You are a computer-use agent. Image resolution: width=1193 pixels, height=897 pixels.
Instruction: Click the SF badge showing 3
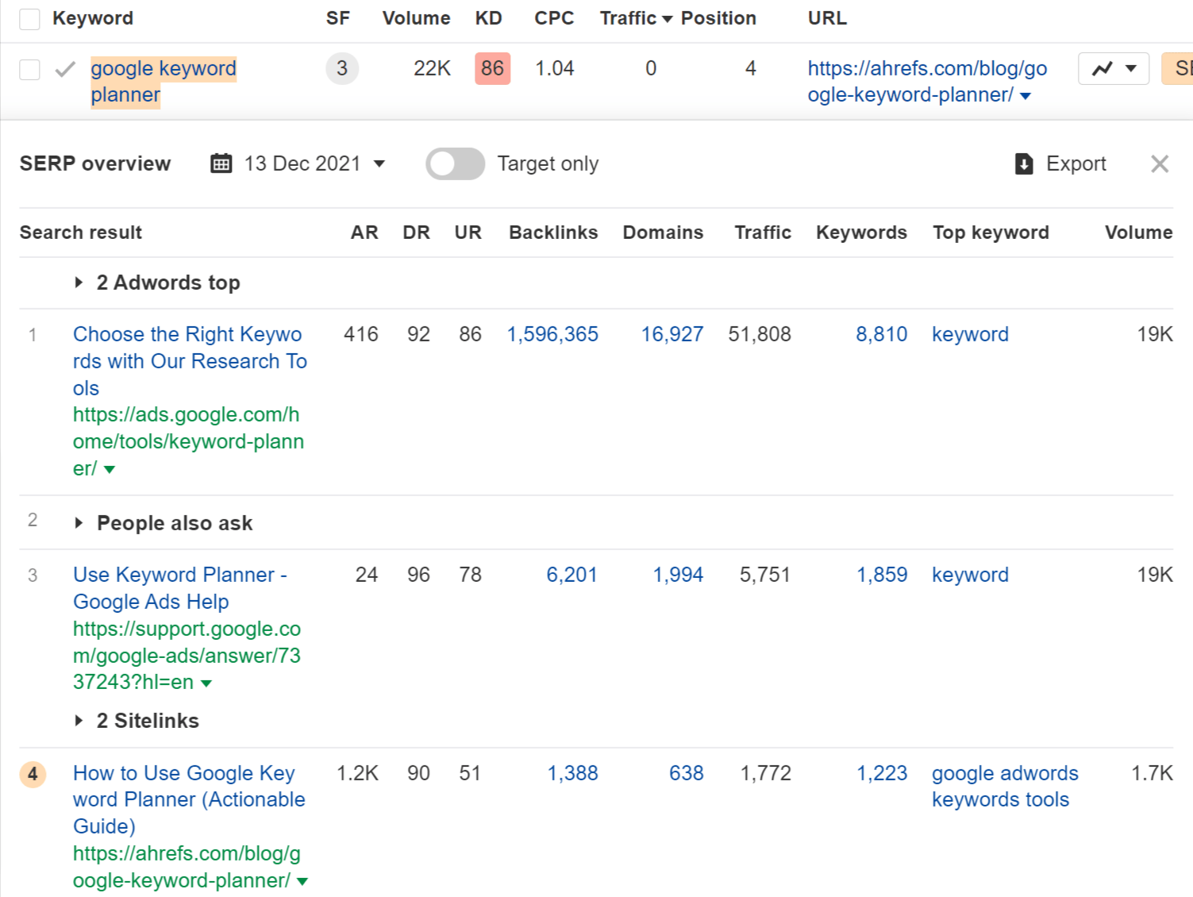pos(342,68)
